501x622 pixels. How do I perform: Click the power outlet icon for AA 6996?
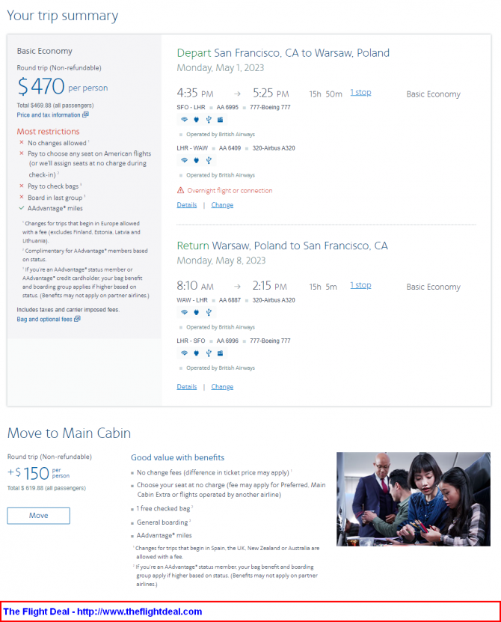pos(196,353)
